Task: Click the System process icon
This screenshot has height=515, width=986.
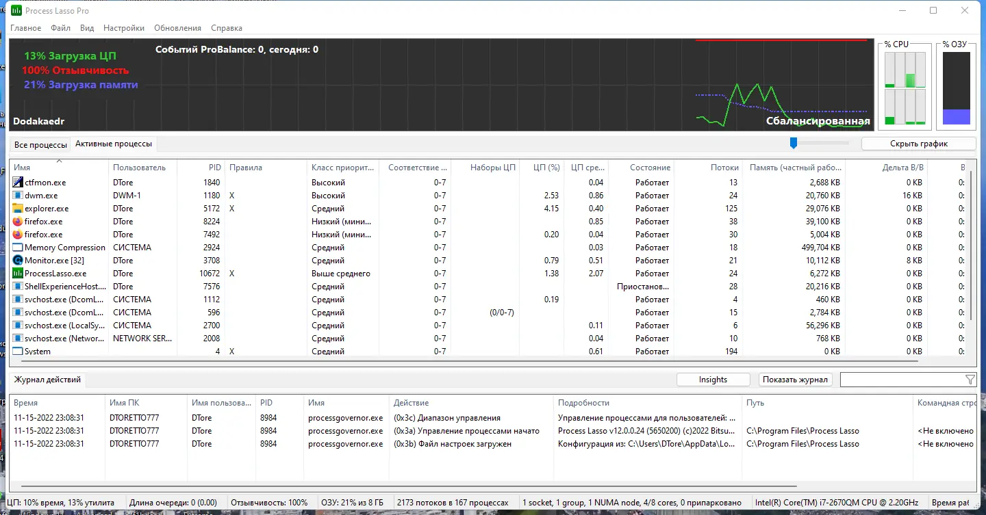Action: tap(18, 352)
